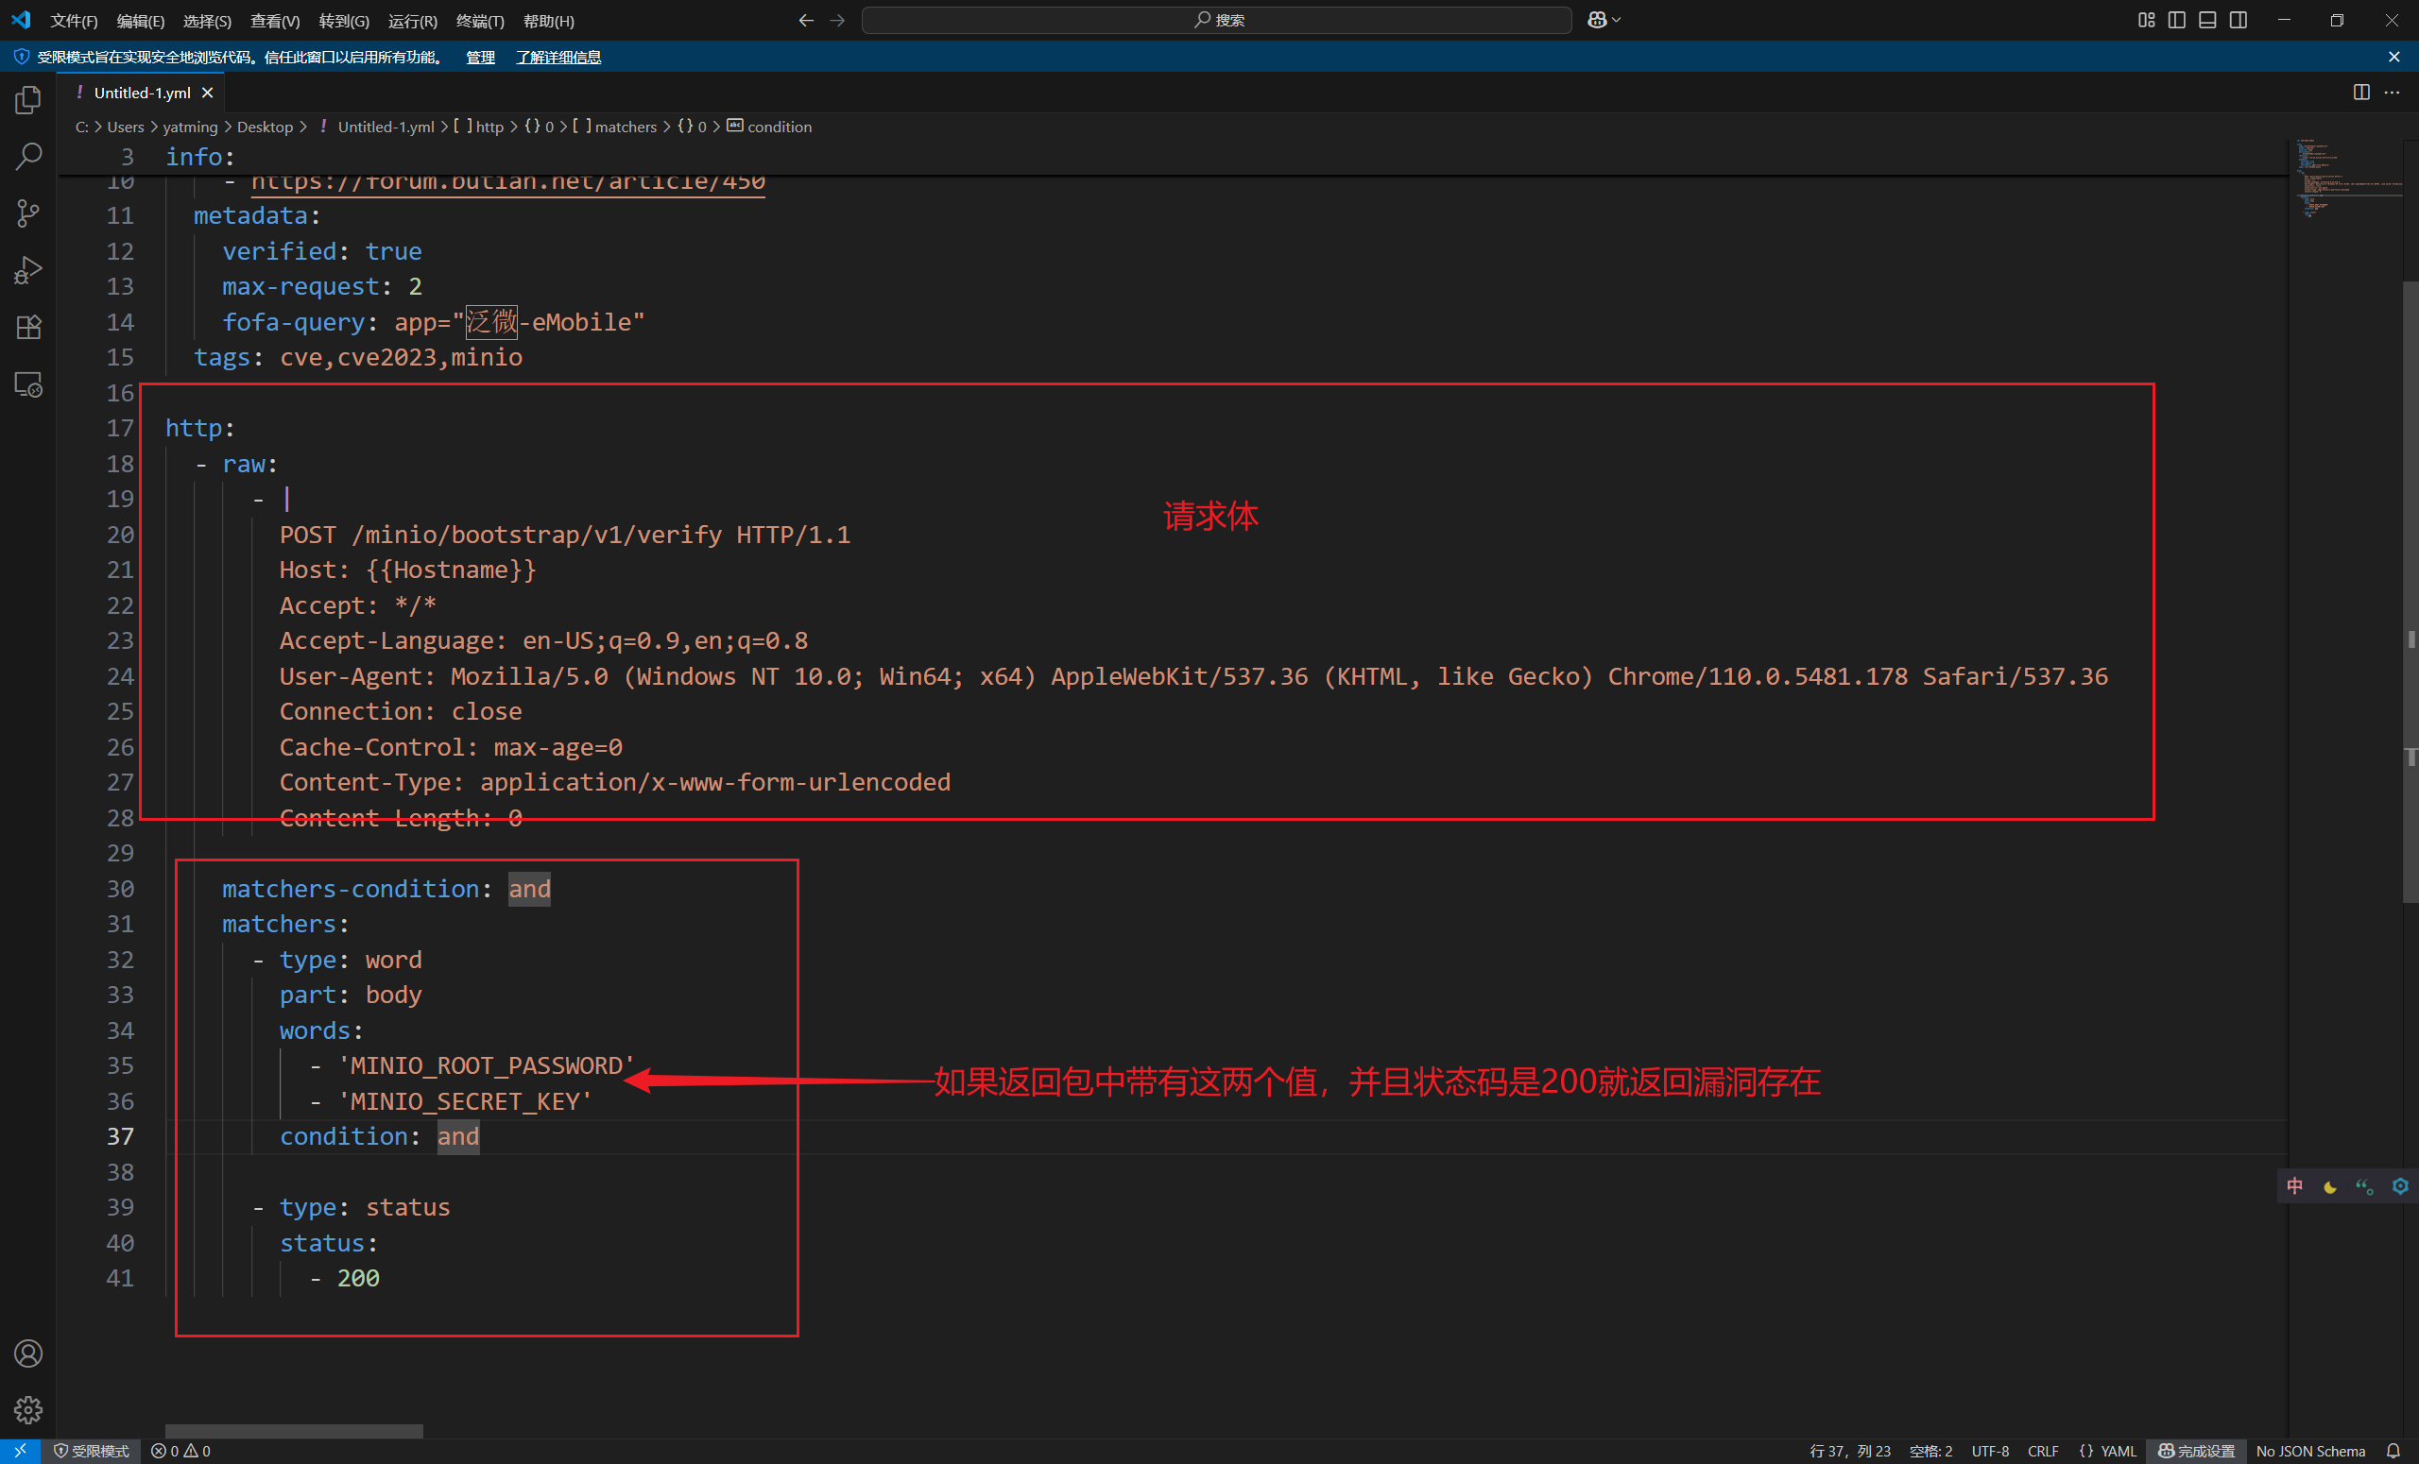Open the Run and Debug view
The height and width of the screenshot is (1464, 2419).
point(28,270)
